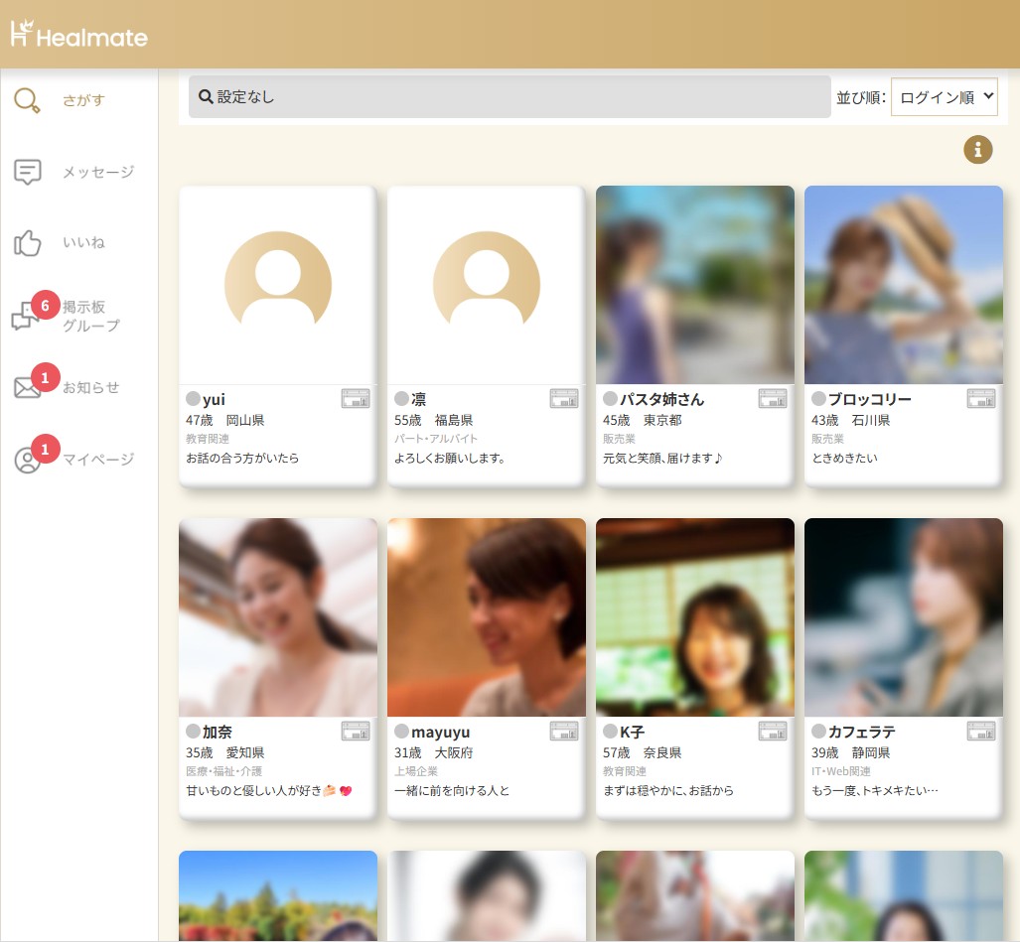Viewport: 1020px width, 942px height.
Task: Open the 設定なし search conditions field
Action: 510,97
